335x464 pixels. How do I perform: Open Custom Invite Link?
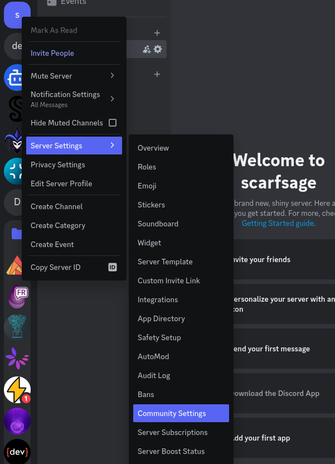(181, 281)
